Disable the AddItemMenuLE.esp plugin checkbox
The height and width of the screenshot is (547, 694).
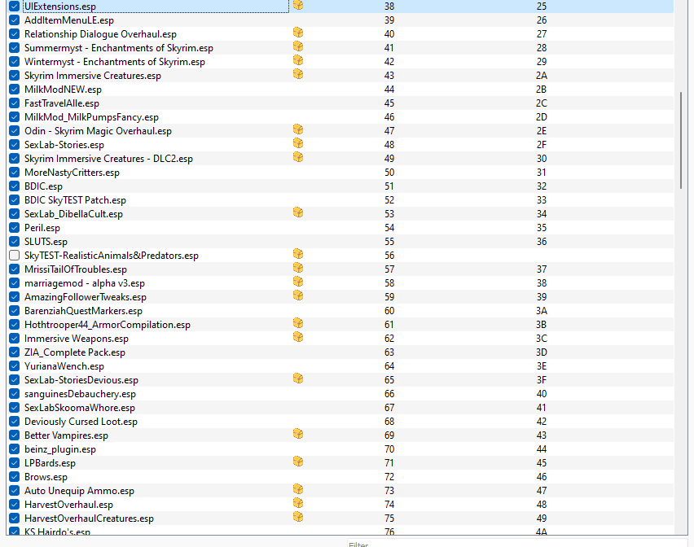point(14,20)
